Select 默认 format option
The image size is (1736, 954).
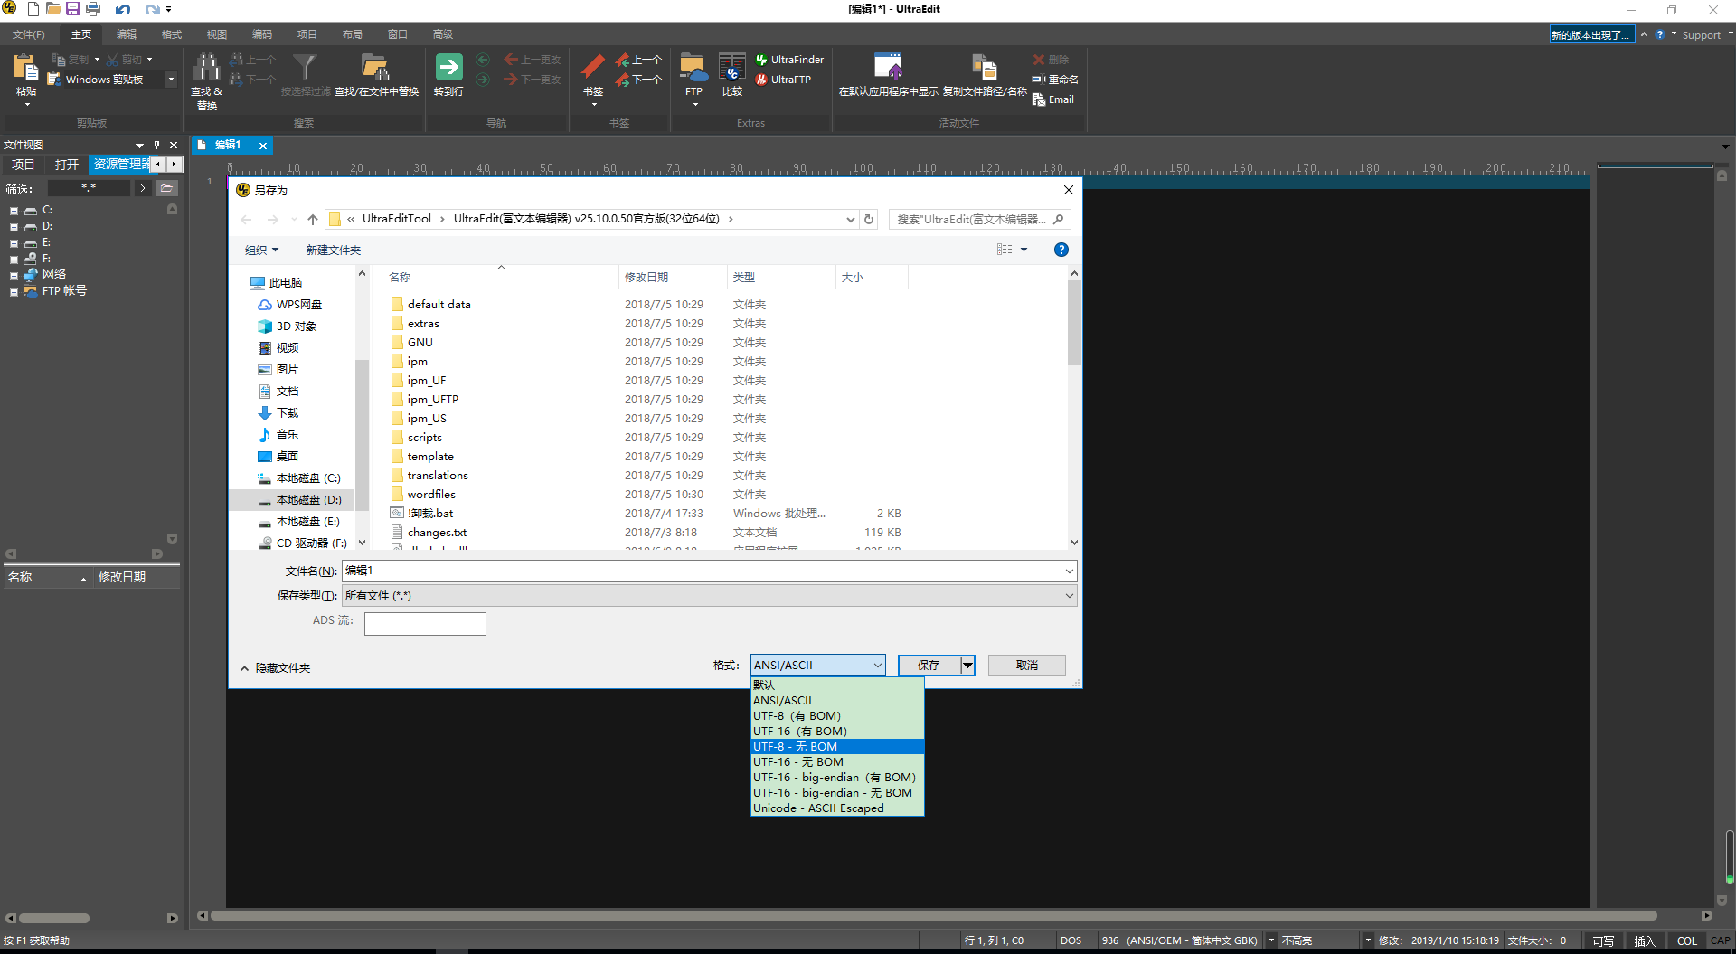click(837, 685)
